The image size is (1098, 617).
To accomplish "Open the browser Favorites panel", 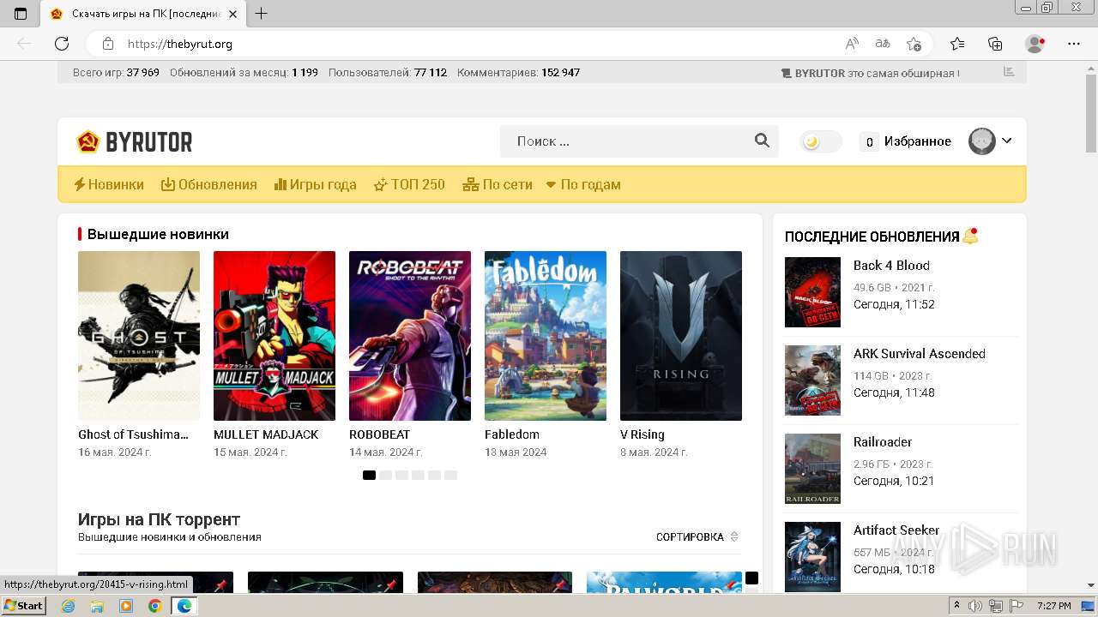I will (957, 44).
